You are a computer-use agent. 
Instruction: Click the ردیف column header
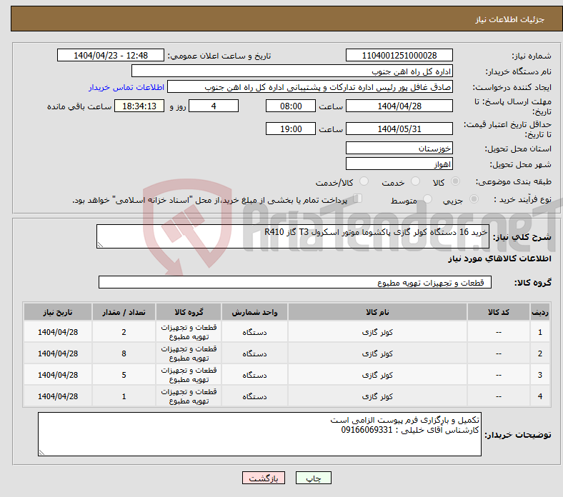540,312
